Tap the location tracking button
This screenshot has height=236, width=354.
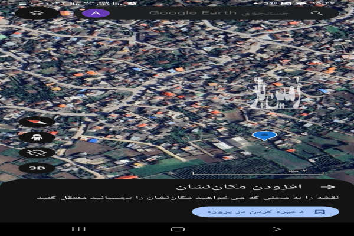pos(36,152)
